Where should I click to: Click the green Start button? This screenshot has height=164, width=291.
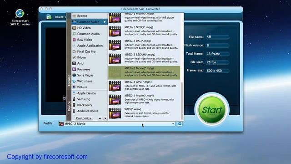click(x=212, y=110)
